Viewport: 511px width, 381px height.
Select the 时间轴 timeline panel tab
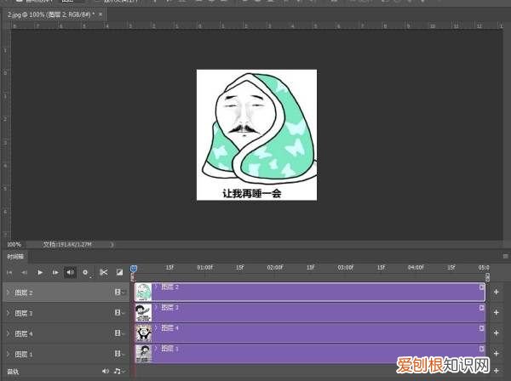(x=15, y=256)
